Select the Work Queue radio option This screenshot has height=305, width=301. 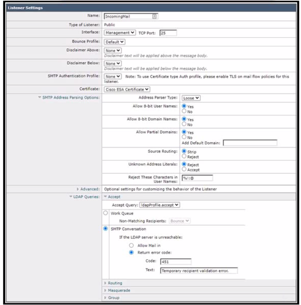[106, 213]
